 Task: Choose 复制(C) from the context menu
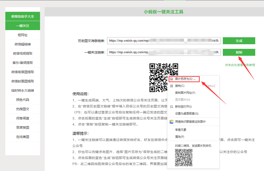pos(193,86)
